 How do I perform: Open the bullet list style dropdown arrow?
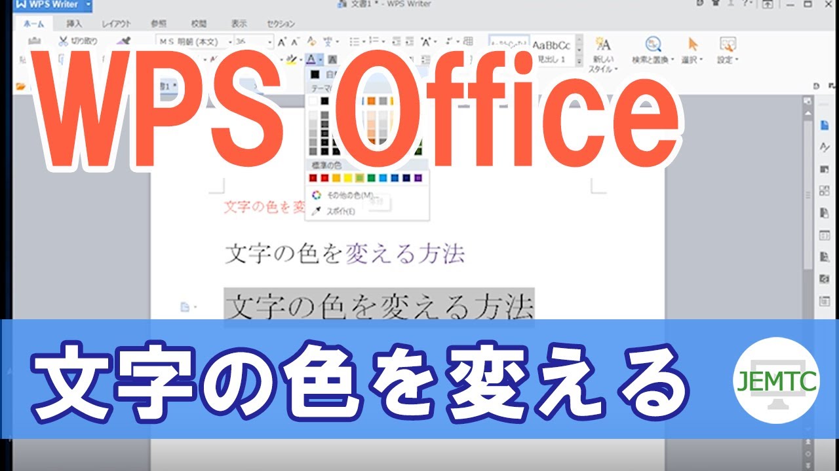[364, 41]
